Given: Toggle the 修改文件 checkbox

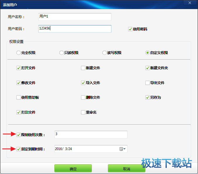Looking at the screenshot, I should tap(18, 83).
